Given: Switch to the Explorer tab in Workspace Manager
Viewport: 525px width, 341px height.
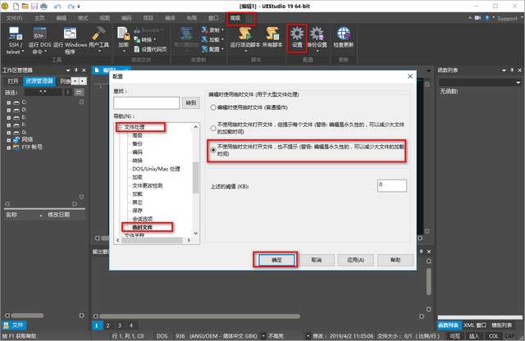Looking at the screenshot, I should [x=39, y=81].
